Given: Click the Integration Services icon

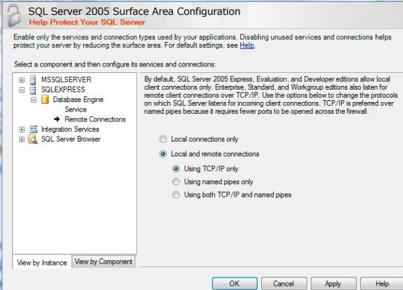Looking at the screenshot, I should point(33,129).
